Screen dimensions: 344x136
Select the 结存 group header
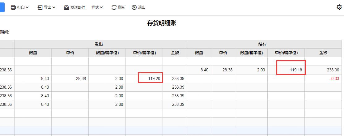(x=264, y=44)
